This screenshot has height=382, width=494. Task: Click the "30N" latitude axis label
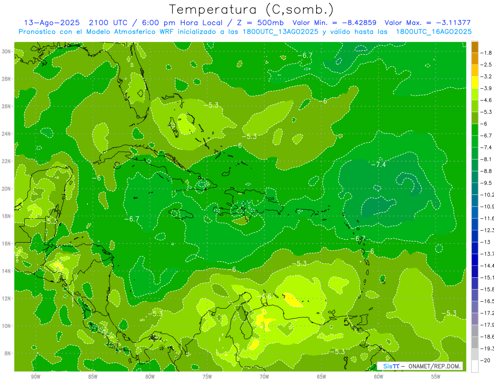pos(6,52)
